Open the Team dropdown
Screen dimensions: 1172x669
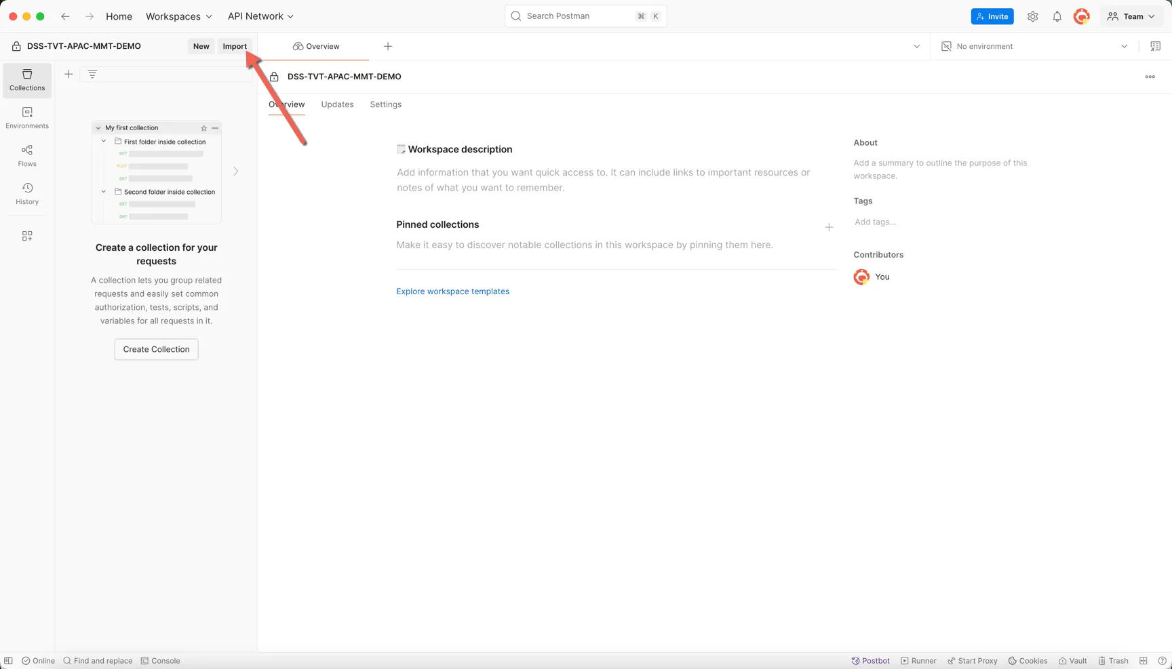coord(1131,16)
